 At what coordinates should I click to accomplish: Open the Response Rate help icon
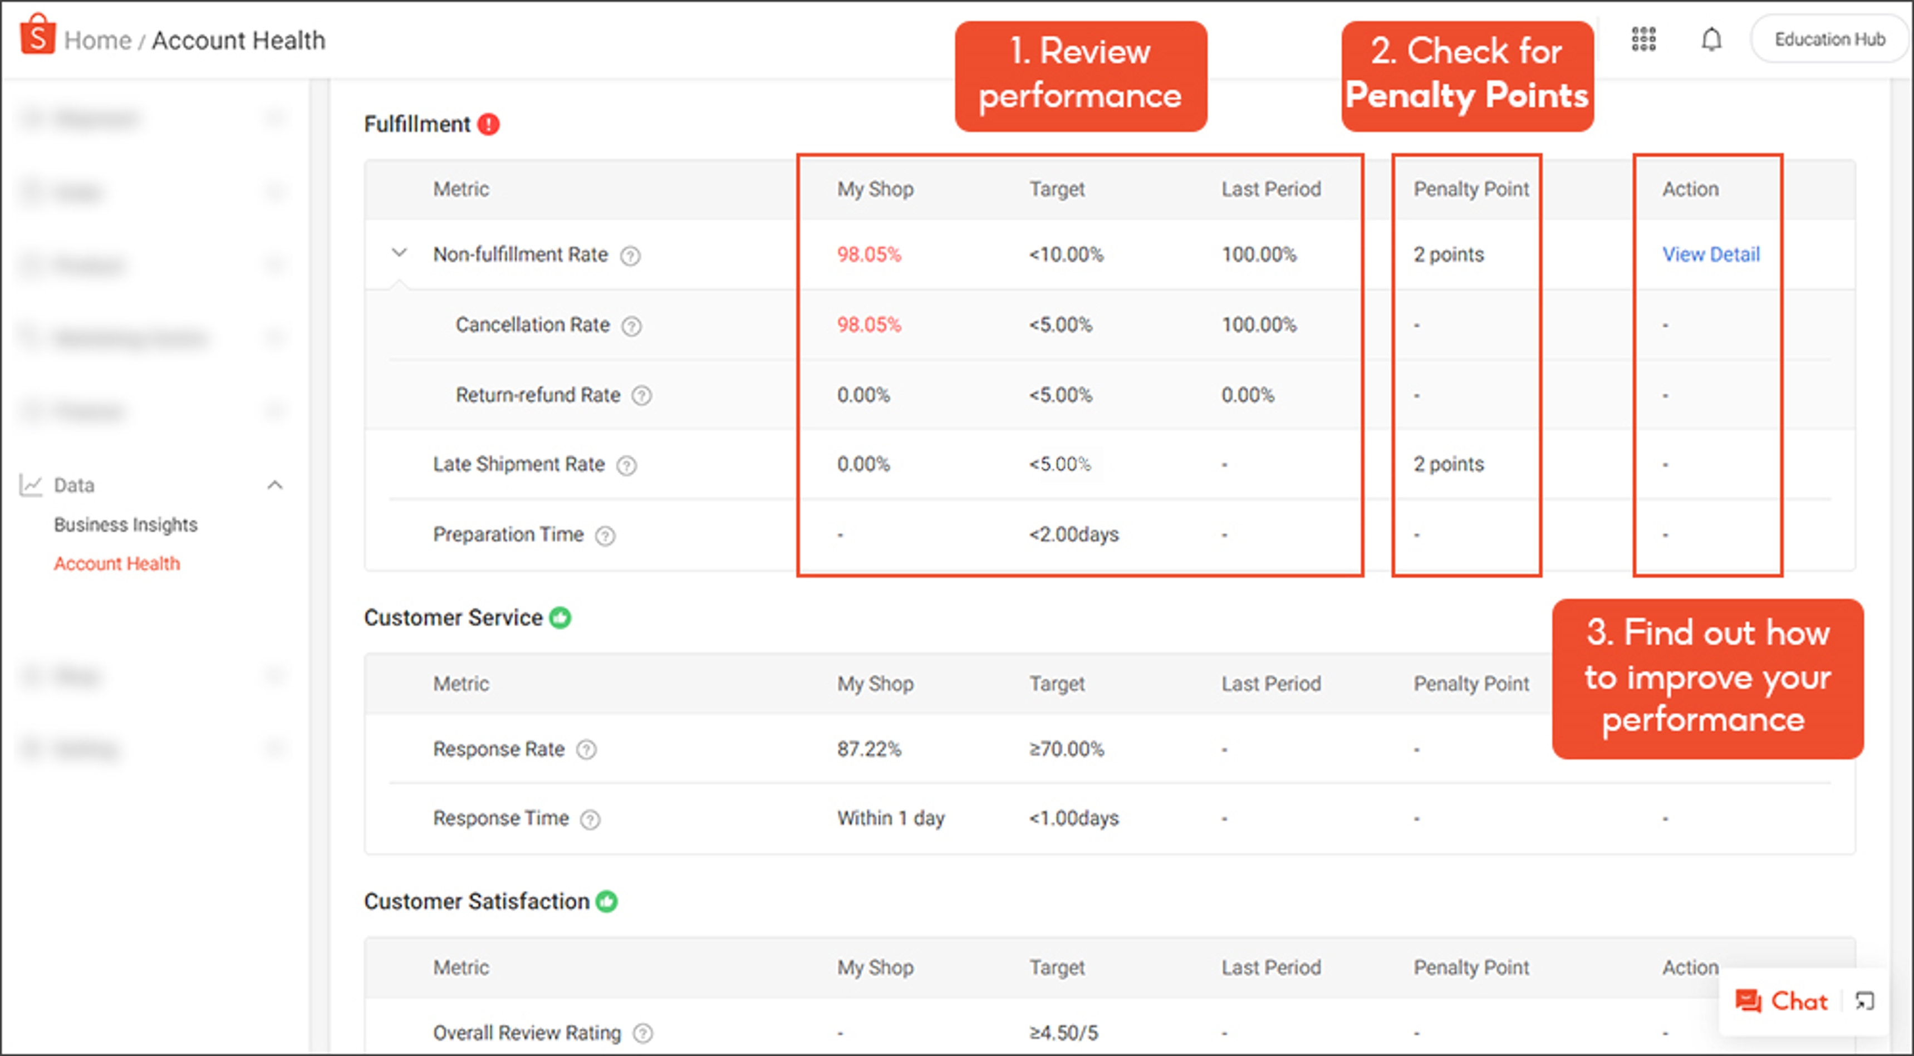(586, 750)
